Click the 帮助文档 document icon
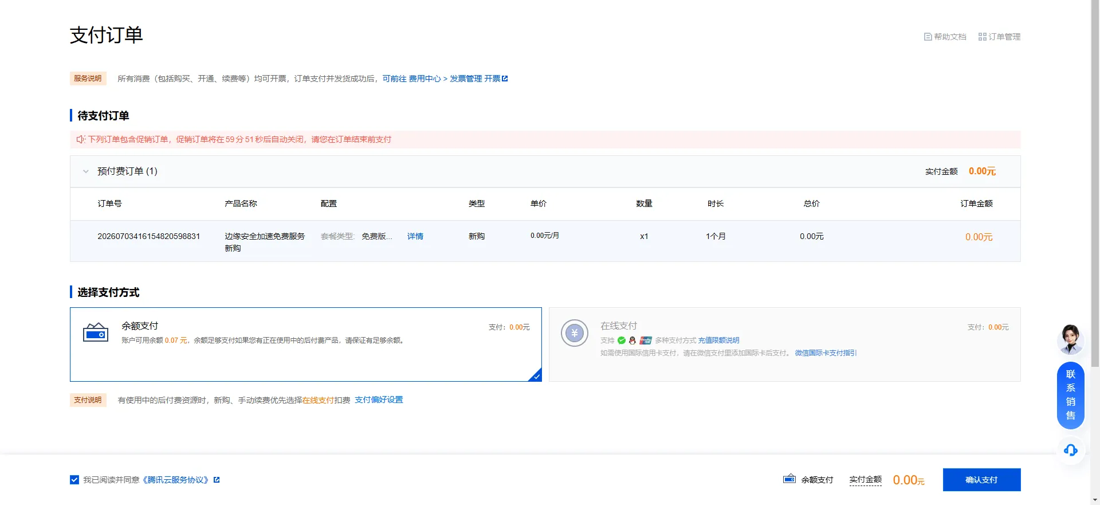Image resolution: width=1100 pixels, height=505 pixels. tap(928, 37)
